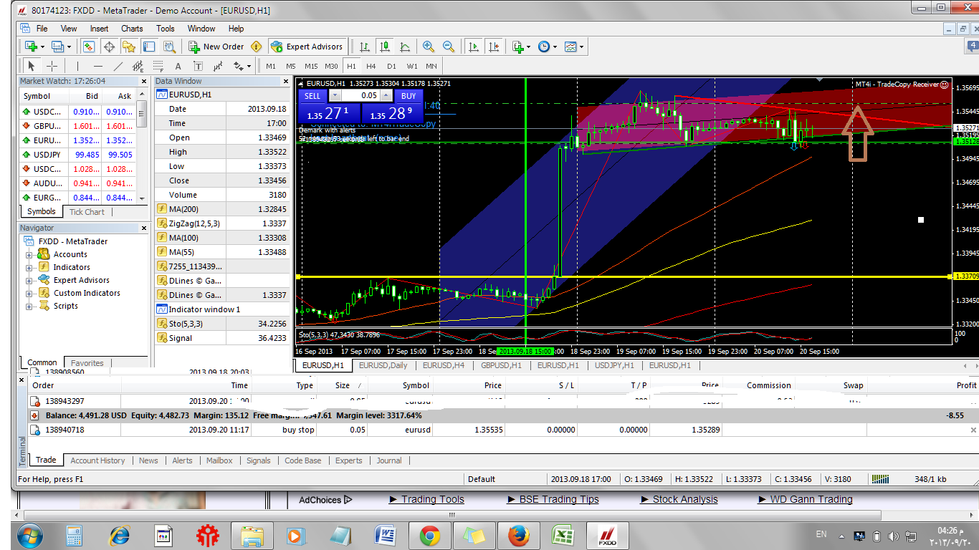
Task: Toggle the Terminal window icon
Action: click(x=149, y=47)
